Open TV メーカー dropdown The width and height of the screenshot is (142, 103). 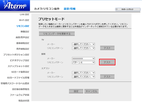(x=83, y=44)
